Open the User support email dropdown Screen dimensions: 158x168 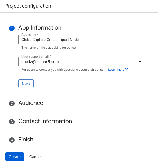click(x=82, y=62)
